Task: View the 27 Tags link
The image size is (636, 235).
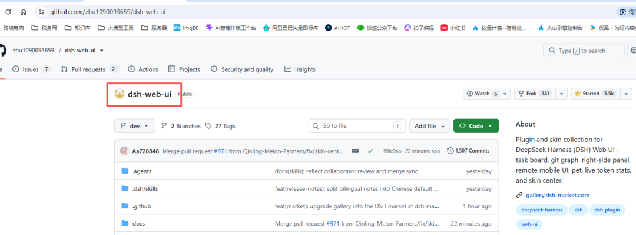Action: click(x=220, y=126)
